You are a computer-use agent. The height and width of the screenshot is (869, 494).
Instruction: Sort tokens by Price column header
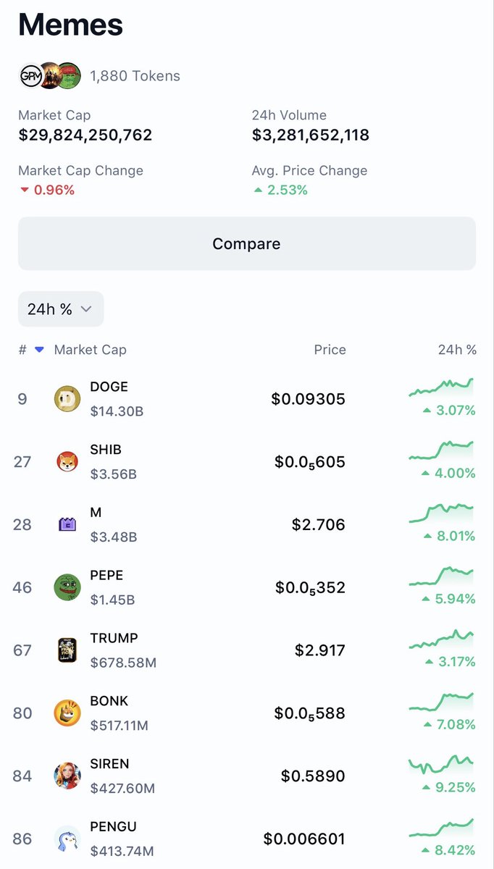330,350
